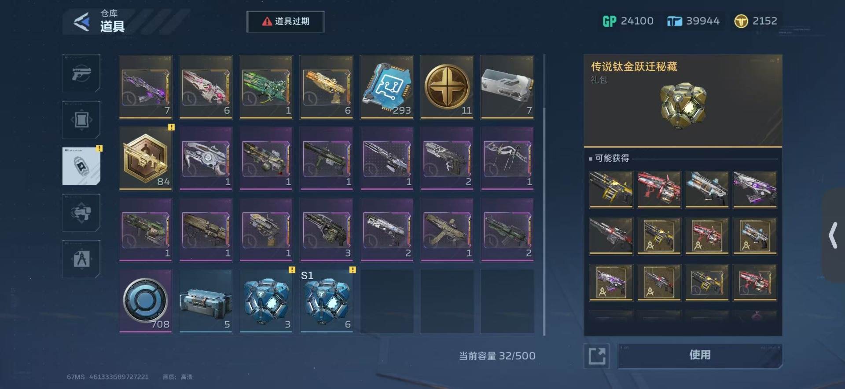Click the gold T coin 2152 currency
This screenshot has height=389, width=845.
(x=756, y=21)
